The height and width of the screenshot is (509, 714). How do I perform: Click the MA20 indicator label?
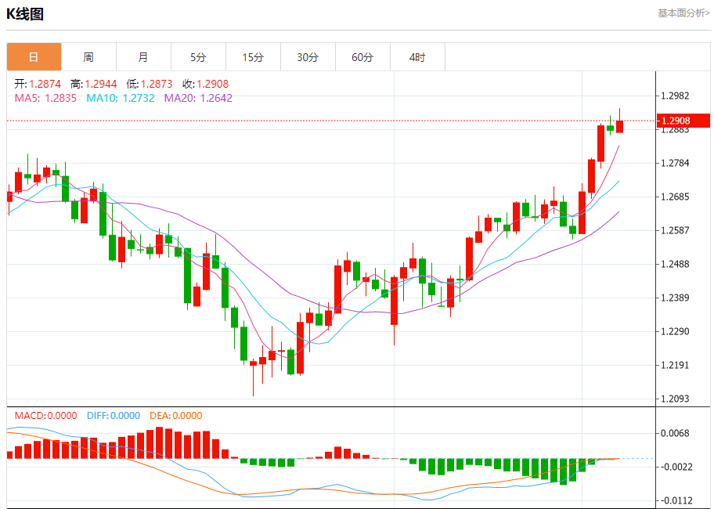pyautogui.click(x=198, y=98)
